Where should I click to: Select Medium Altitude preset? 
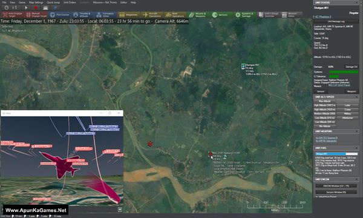tap(325, 114)
